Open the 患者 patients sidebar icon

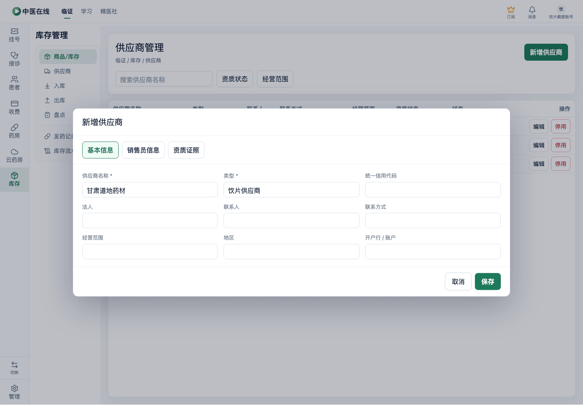[x=14, y=83]
